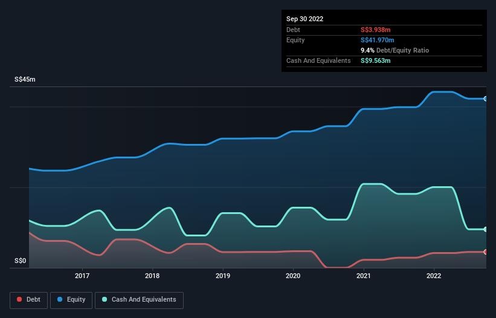Click the S$0 y-axis label
This screenshot has width=496, height=318.
21,261
